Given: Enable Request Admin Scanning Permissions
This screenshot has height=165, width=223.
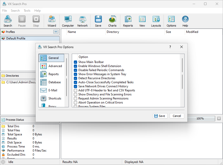Looking at the screenshot, I should [76, 98].
